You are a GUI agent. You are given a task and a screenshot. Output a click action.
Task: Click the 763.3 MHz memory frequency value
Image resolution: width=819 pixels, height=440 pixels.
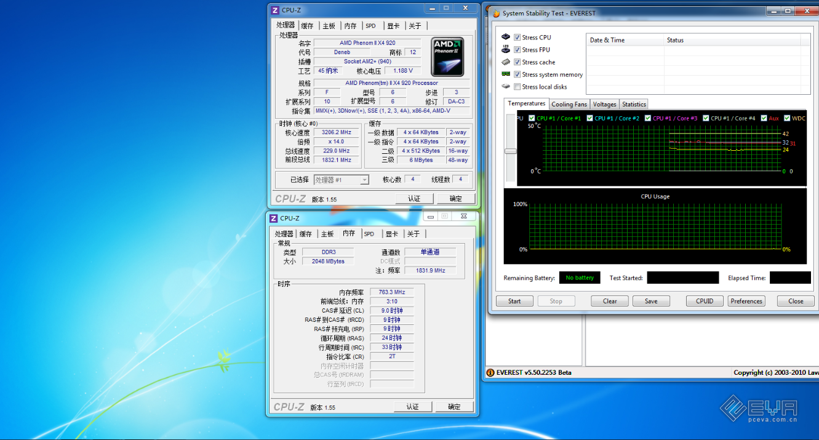pyautogui.click(x=391, y=292)
